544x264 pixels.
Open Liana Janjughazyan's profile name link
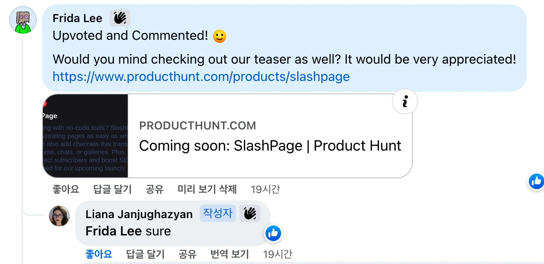[139, 214]
